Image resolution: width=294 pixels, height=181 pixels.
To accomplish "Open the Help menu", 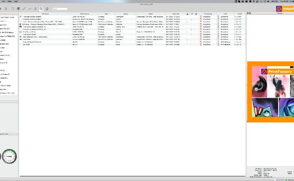I will tap(16, 1).
